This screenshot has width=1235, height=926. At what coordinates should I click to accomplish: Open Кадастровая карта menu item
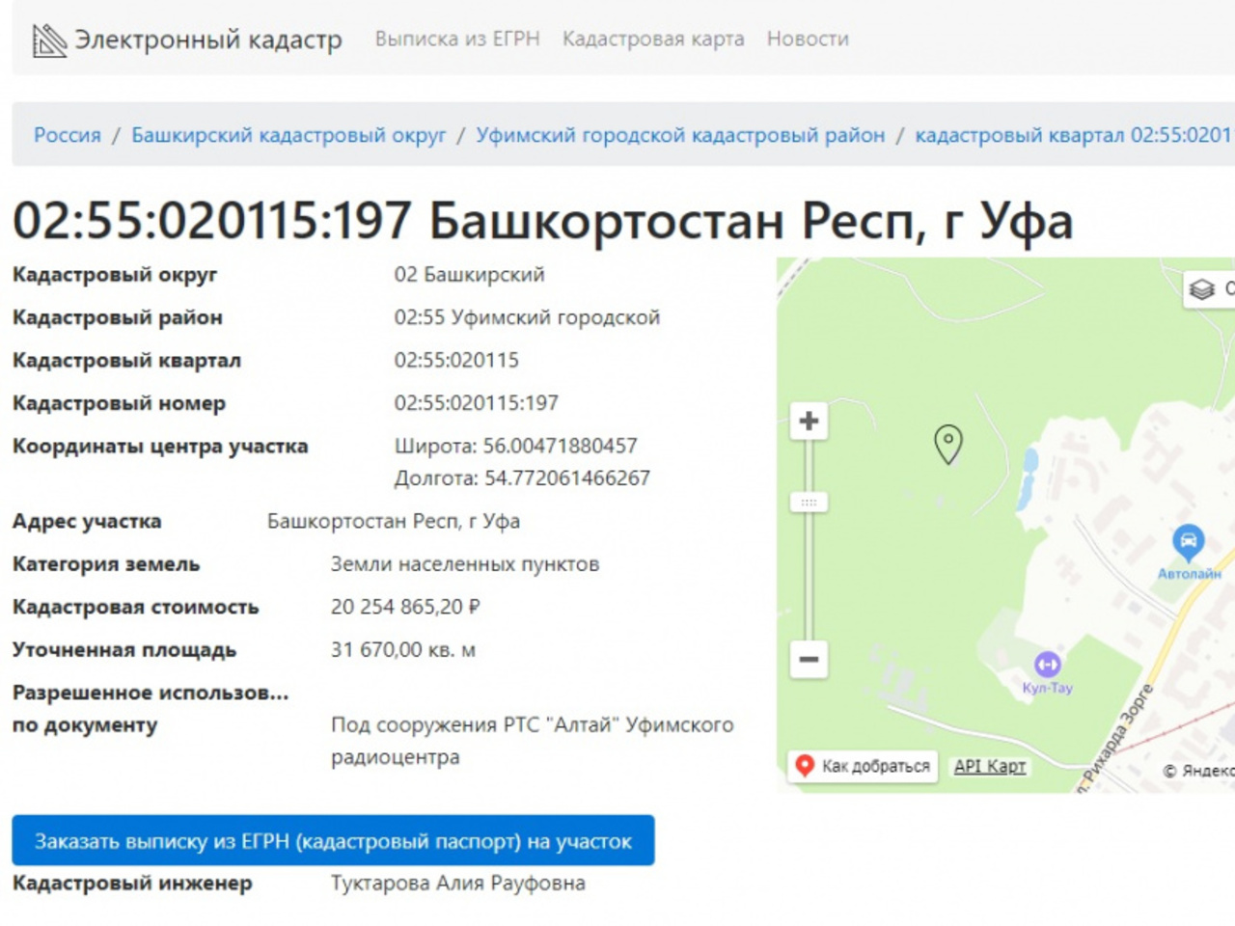[653, 40]
